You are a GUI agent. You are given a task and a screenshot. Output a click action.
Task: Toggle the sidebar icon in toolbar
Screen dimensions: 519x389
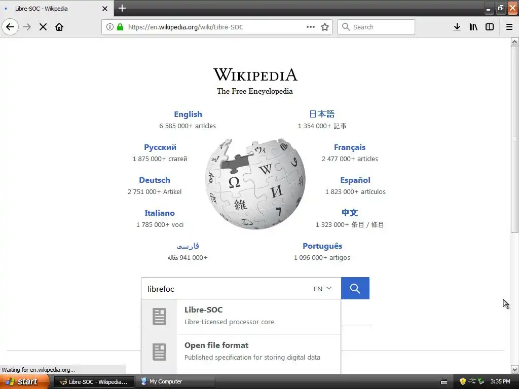pos(490,27)
